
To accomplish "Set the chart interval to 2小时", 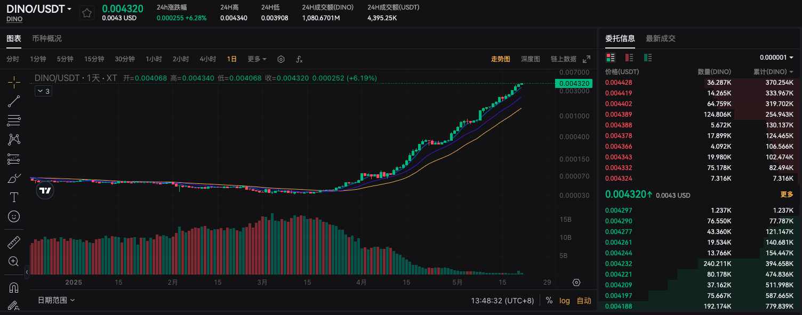I will (181, 59).
